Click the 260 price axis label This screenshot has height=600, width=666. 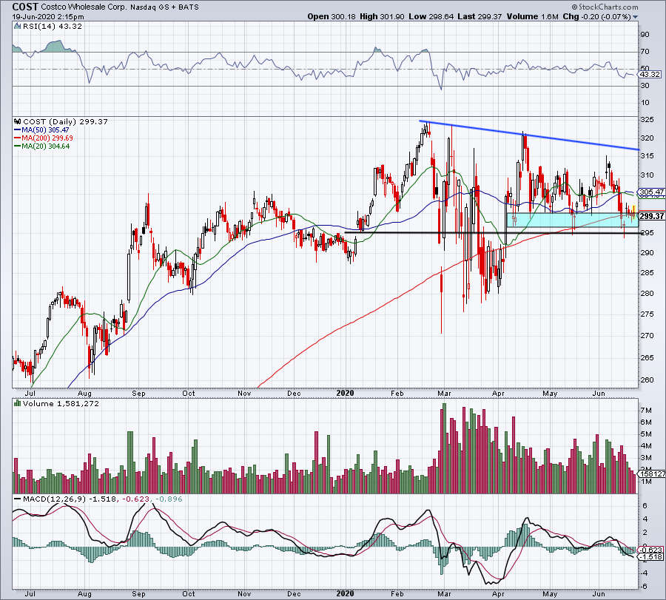(x=647, y=380)
